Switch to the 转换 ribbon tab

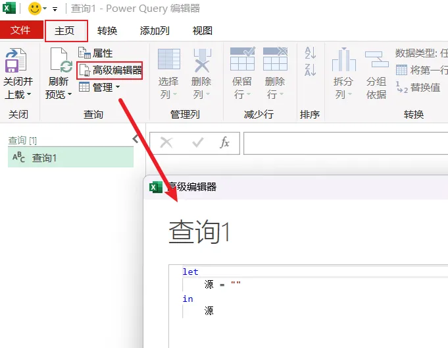coord(107,30)
